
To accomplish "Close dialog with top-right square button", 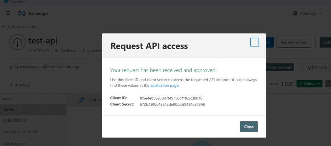I will coord(255,42).
